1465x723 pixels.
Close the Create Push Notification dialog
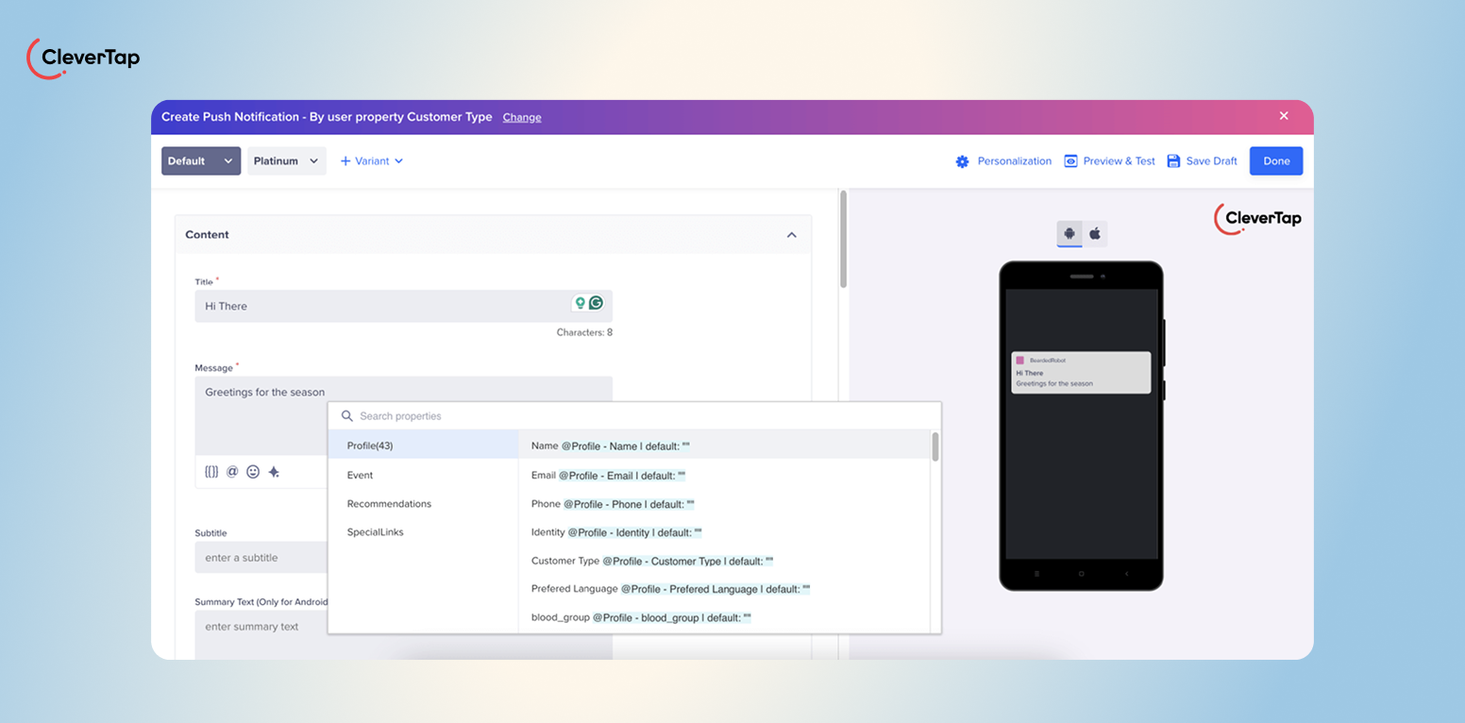coord(1284,116)
